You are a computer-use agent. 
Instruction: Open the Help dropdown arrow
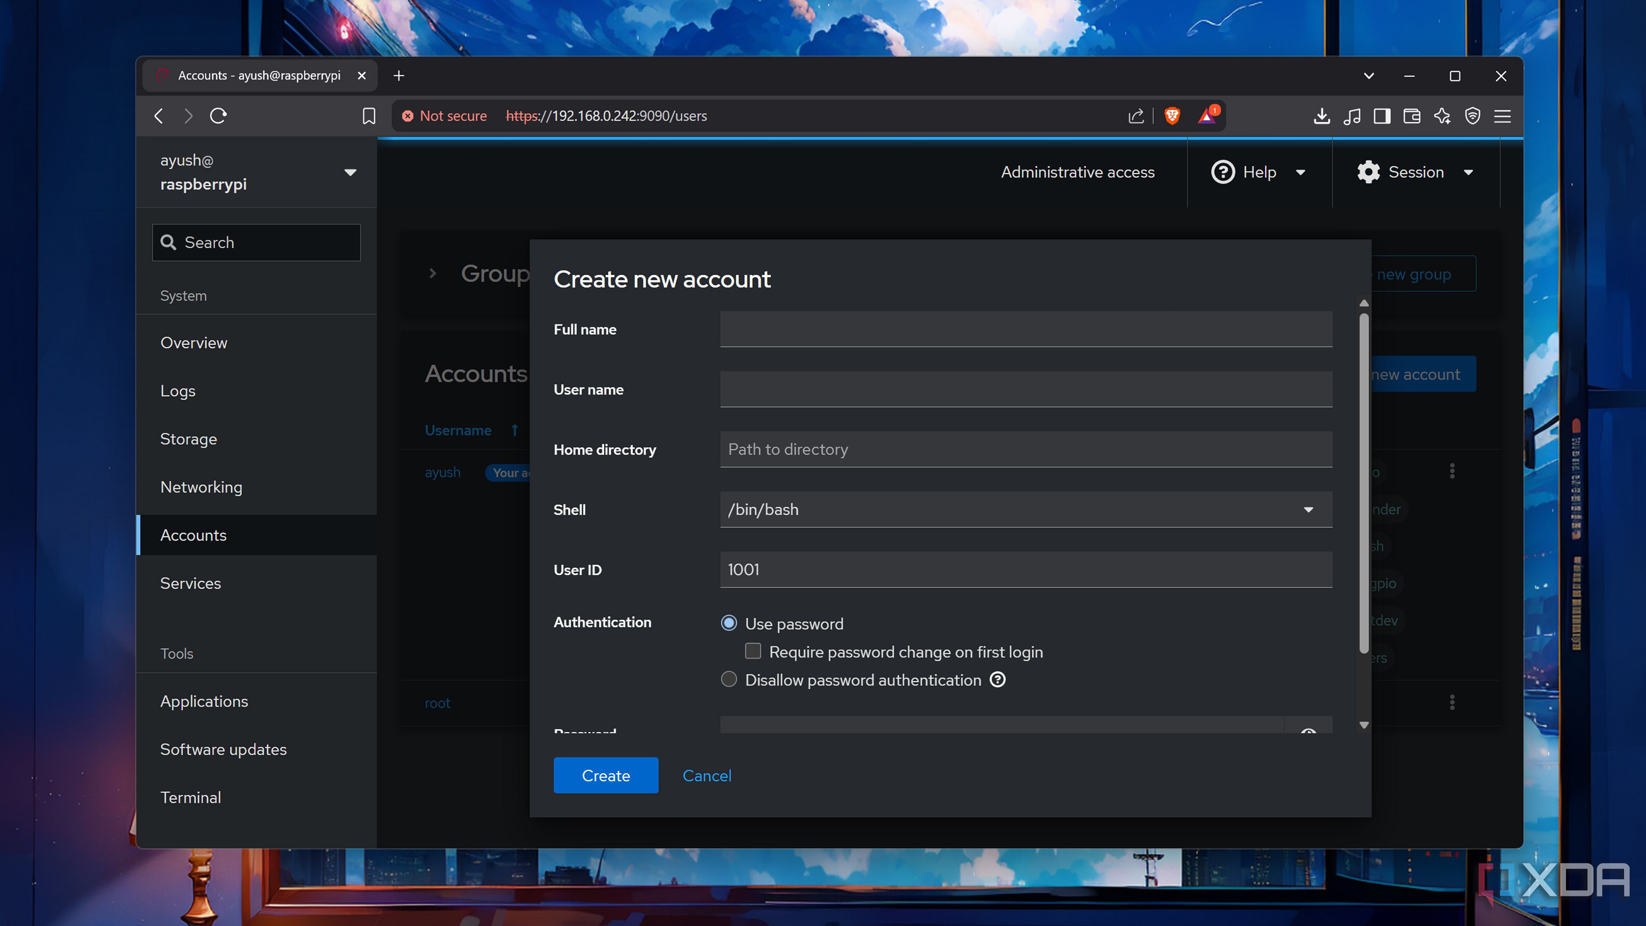[1301, 172]
